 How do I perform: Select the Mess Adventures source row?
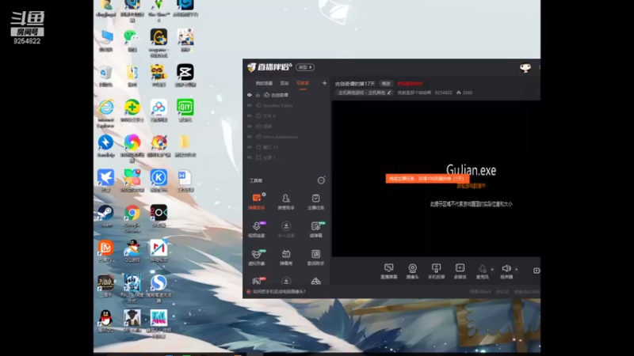pyautogui.click(x=286, y=137)
